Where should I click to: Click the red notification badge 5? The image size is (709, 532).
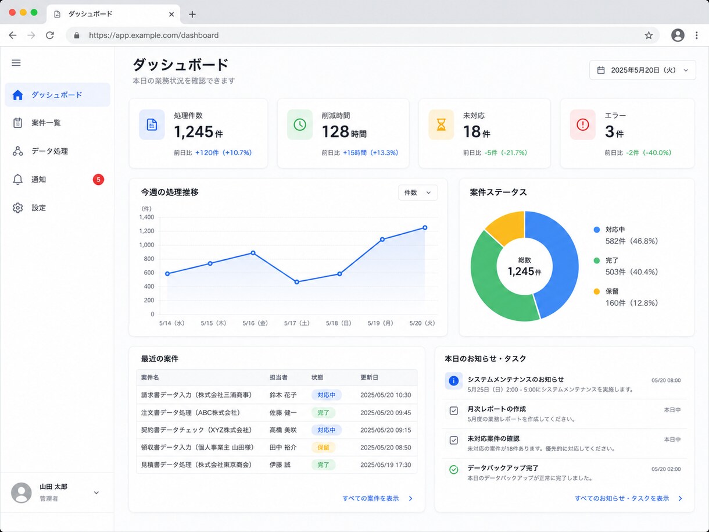[98, 180]
